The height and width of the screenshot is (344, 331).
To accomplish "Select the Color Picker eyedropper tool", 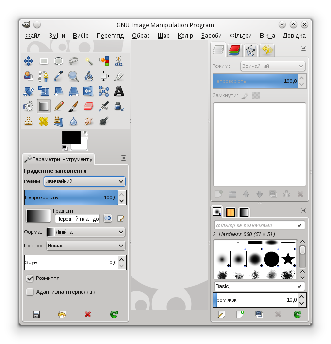I will (x=58, y=76).
